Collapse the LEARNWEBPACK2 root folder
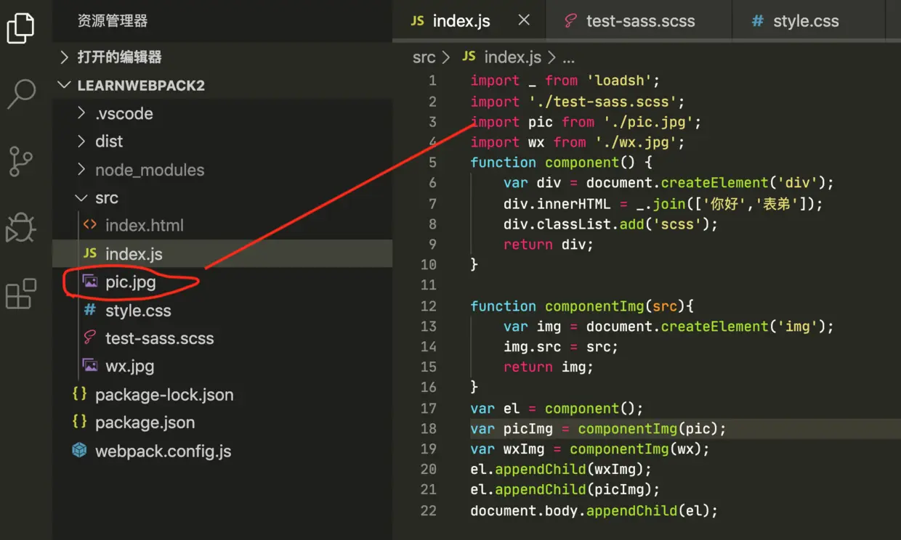The height and width of the screenshot is (540, 901). pos(65,85)
